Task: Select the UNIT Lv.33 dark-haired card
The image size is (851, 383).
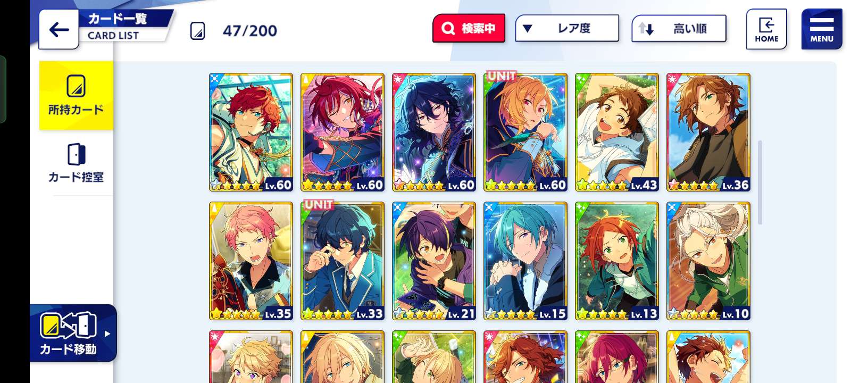Action: click(343, 261)
